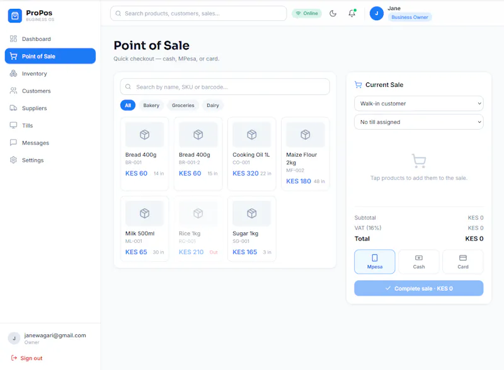This screenshot has width=504, height=370.
Task: Click the Suppliers truck icon
Action: click(13, 108)
